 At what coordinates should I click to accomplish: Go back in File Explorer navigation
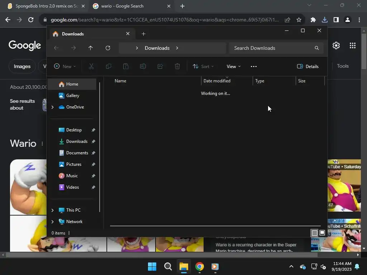point(56,48)
